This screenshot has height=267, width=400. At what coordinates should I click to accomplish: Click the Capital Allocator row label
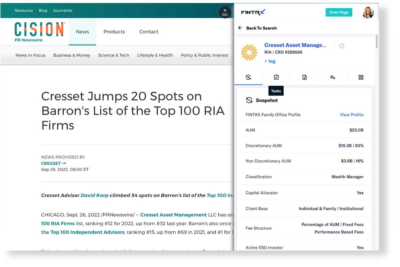[x=262, y=193]
